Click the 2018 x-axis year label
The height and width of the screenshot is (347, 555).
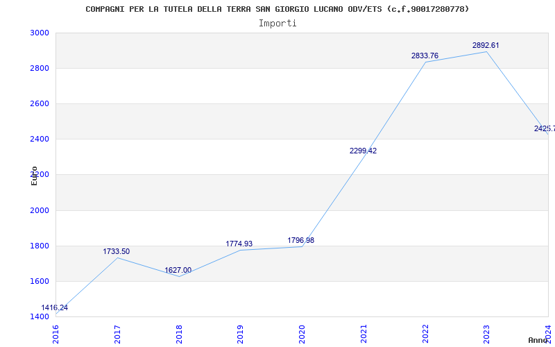point(179,335)
